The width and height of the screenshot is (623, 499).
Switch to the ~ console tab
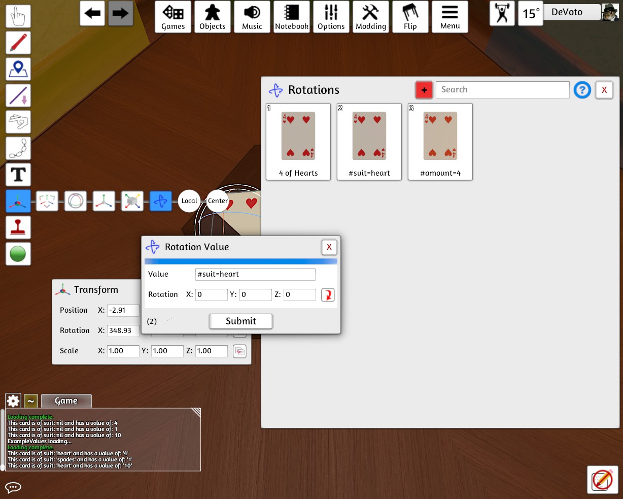coord(31,401)
